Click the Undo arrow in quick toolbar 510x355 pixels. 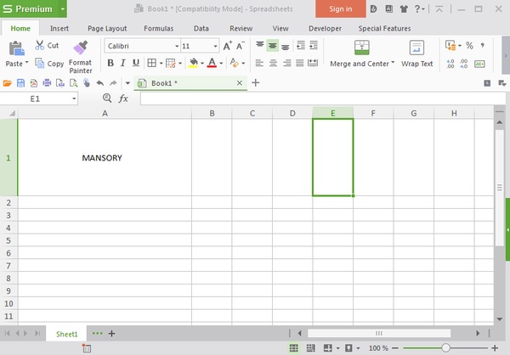tap(100, 83)
